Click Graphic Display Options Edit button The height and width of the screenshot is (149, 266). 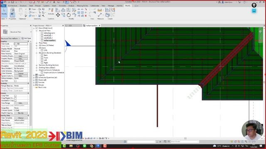[21, 59]
